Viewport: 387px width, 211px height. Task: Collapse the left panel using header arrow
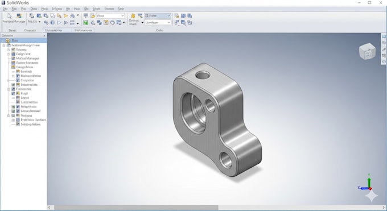tap(44, 36)
